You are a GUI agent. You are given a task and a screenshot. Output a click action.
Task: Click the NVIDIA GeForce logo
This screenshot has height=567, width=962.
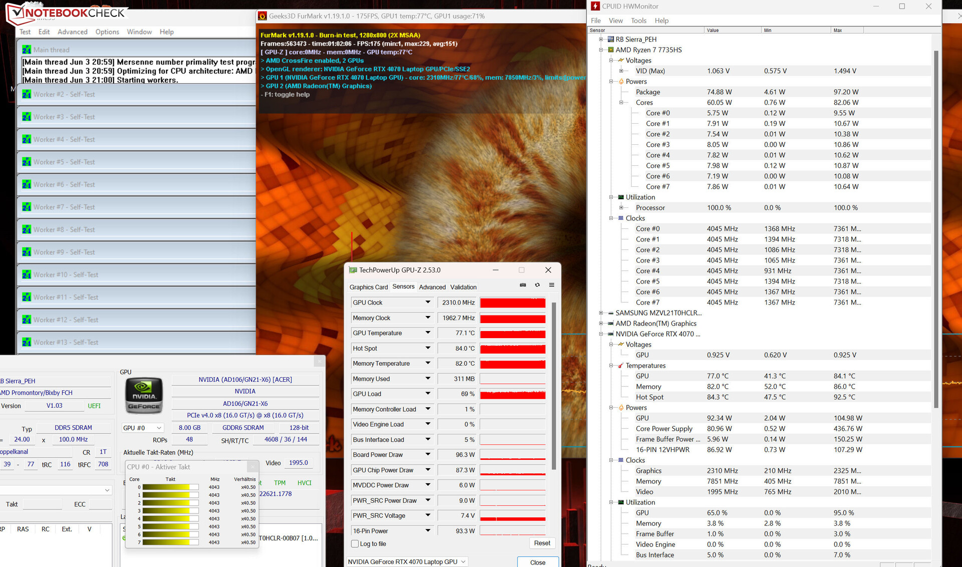click(144, 396)
